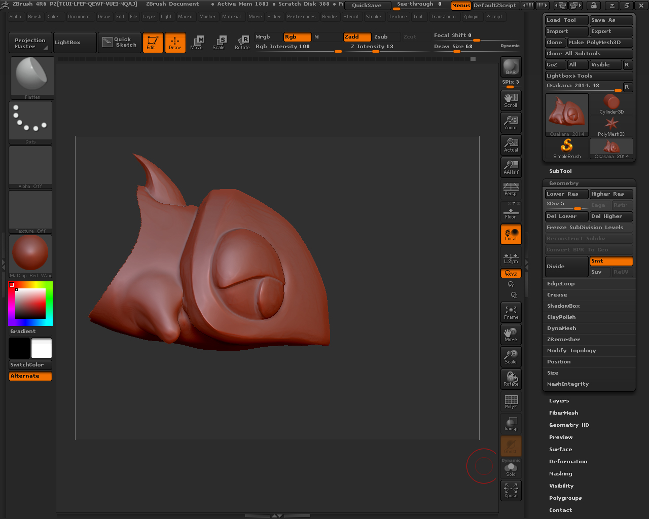Open LightBox browser
This screenshot has width=649, height=519.
click(x=75, y=43)
